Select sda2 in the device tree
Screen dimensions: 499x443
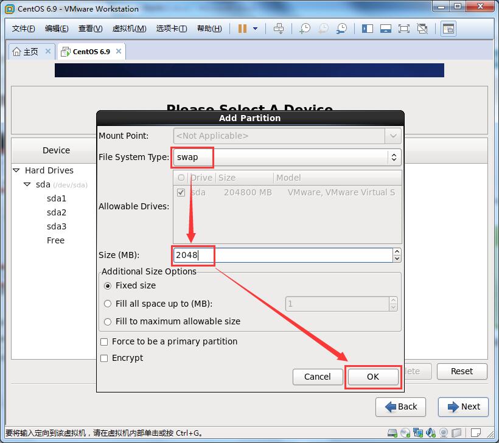coord(57,212)
